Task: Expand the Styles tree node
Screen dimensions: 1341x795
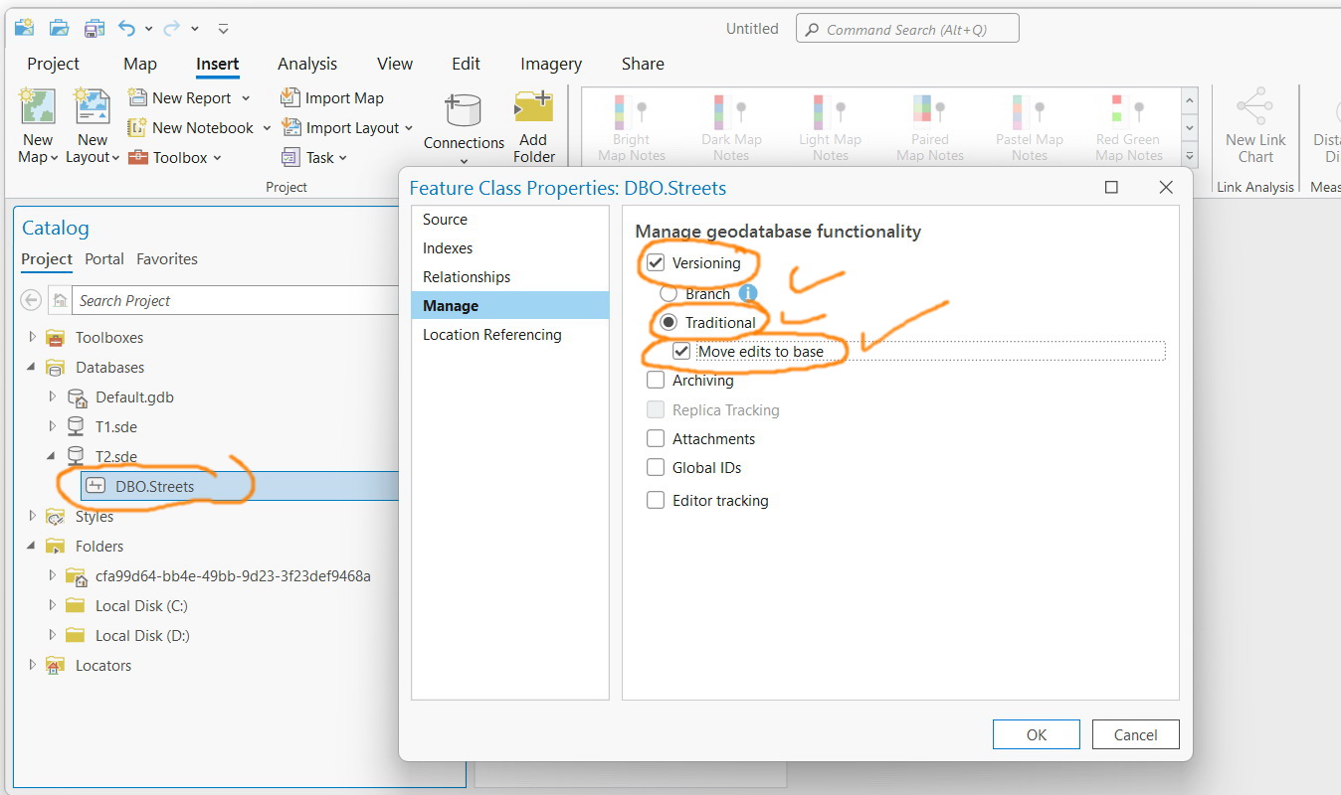Action: [x=32, y=516]
